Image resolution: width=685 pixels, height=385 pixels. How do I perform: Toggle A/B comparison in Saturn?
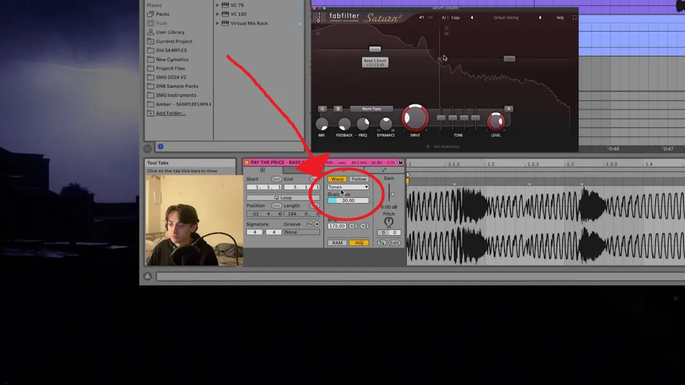[x=445, y=18]
